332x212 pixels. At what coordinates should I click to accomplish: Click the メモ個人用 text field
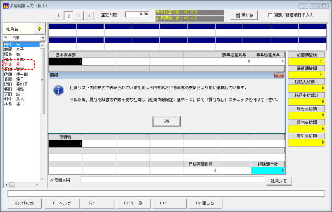pos(173,180)
